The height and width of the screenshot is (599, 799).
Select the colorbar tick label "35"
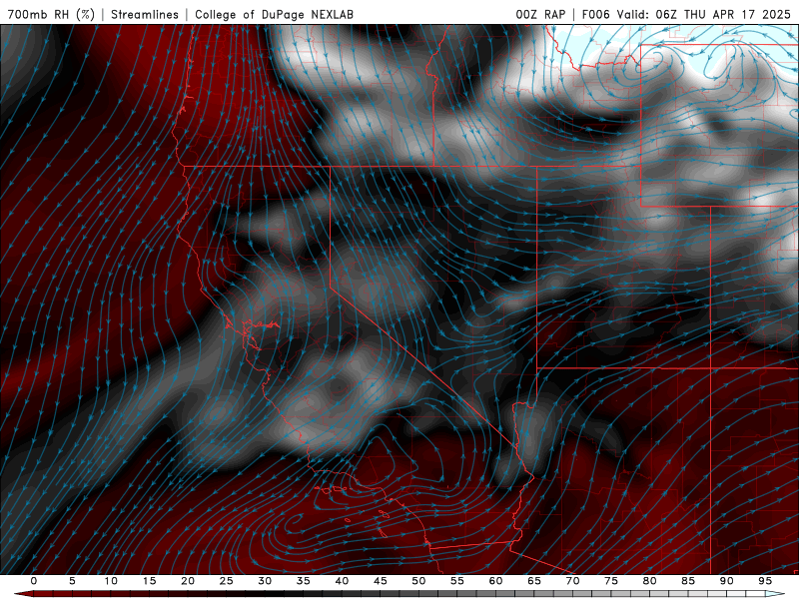click(x=304, y=581)
